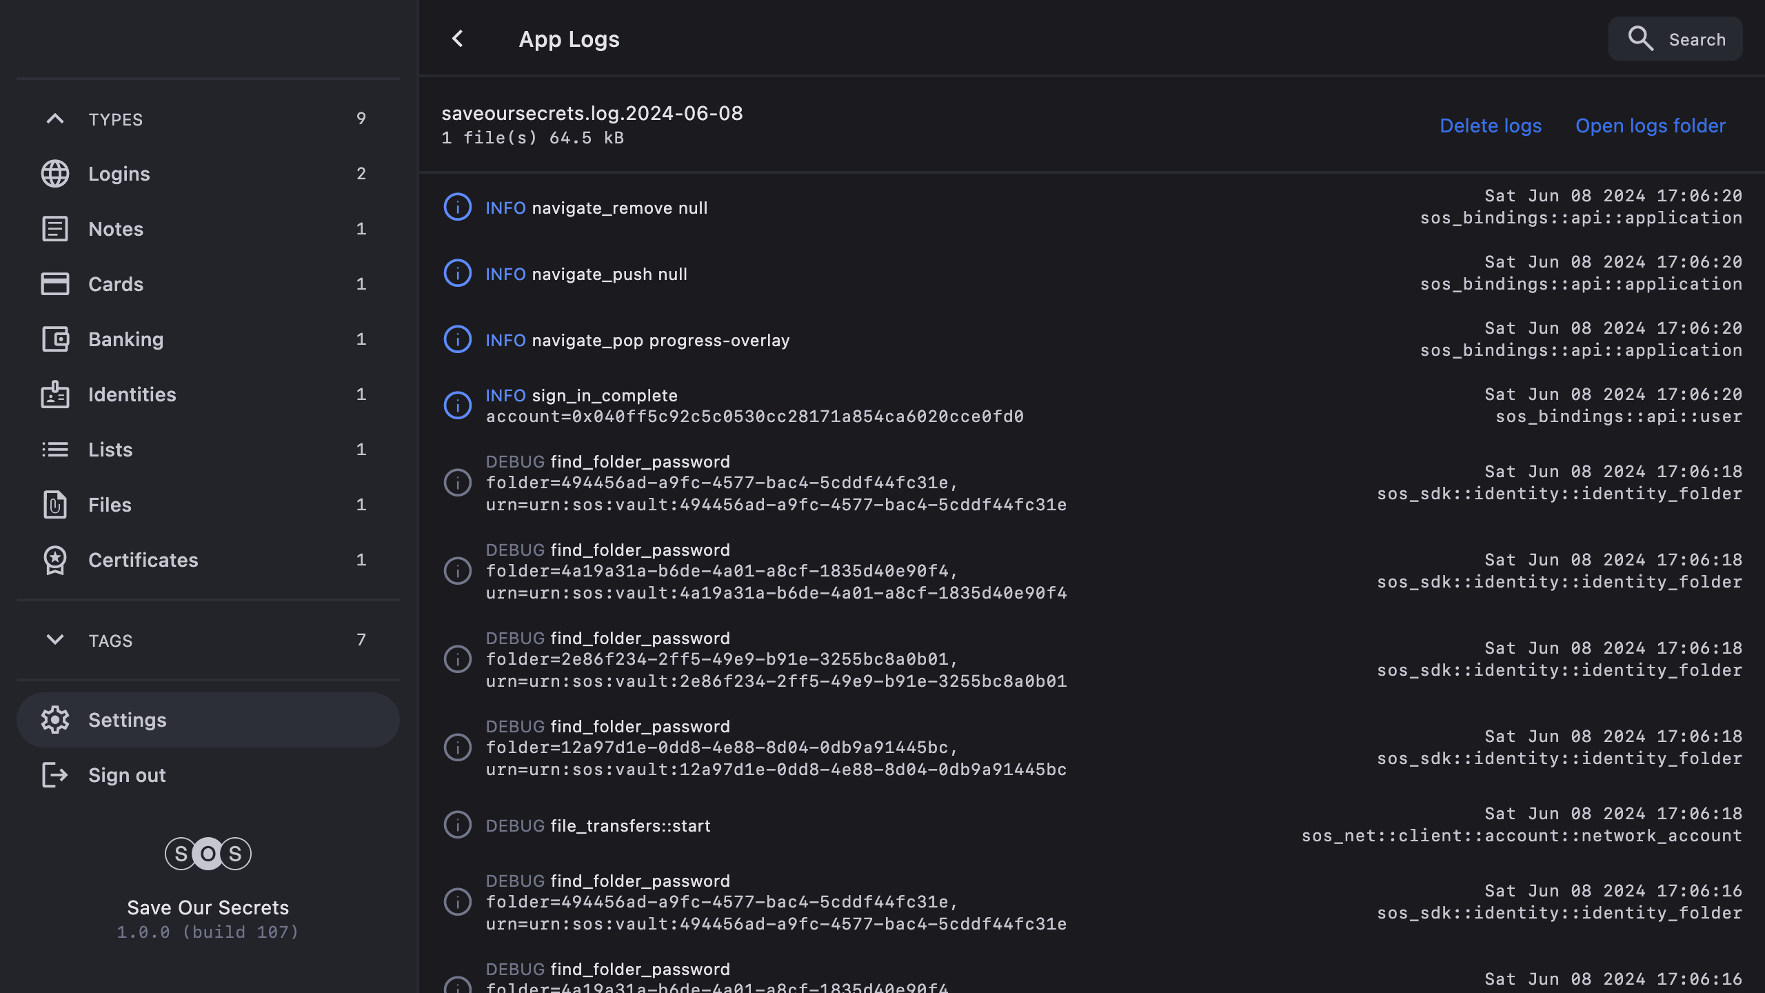The width and height of the screenshot is (1765, 993).
Task: Click the Delete logs link
Action: pyautogui.click(x=1491, y=126)
